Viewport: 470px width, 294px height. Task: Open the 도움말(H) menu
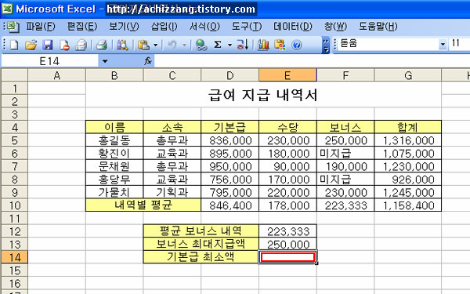point(378,27)
